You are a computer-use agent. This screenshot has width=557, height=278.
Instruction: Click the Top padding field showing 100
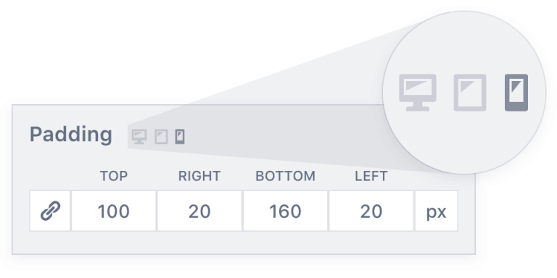pos(114,211)
